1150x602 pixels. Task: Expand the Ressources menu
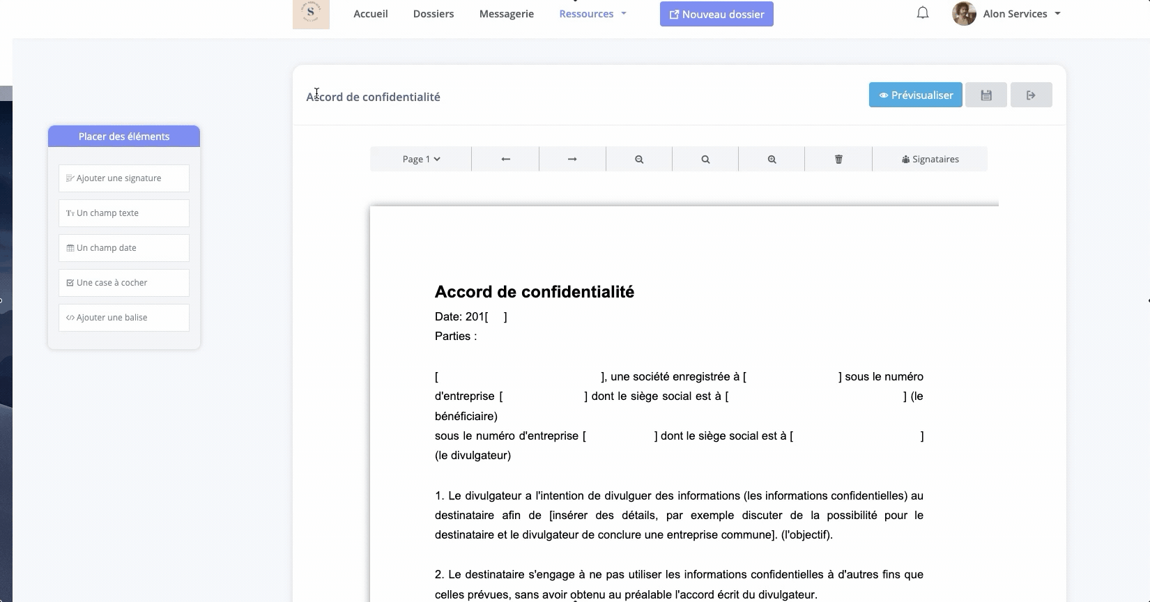point(592,14)
